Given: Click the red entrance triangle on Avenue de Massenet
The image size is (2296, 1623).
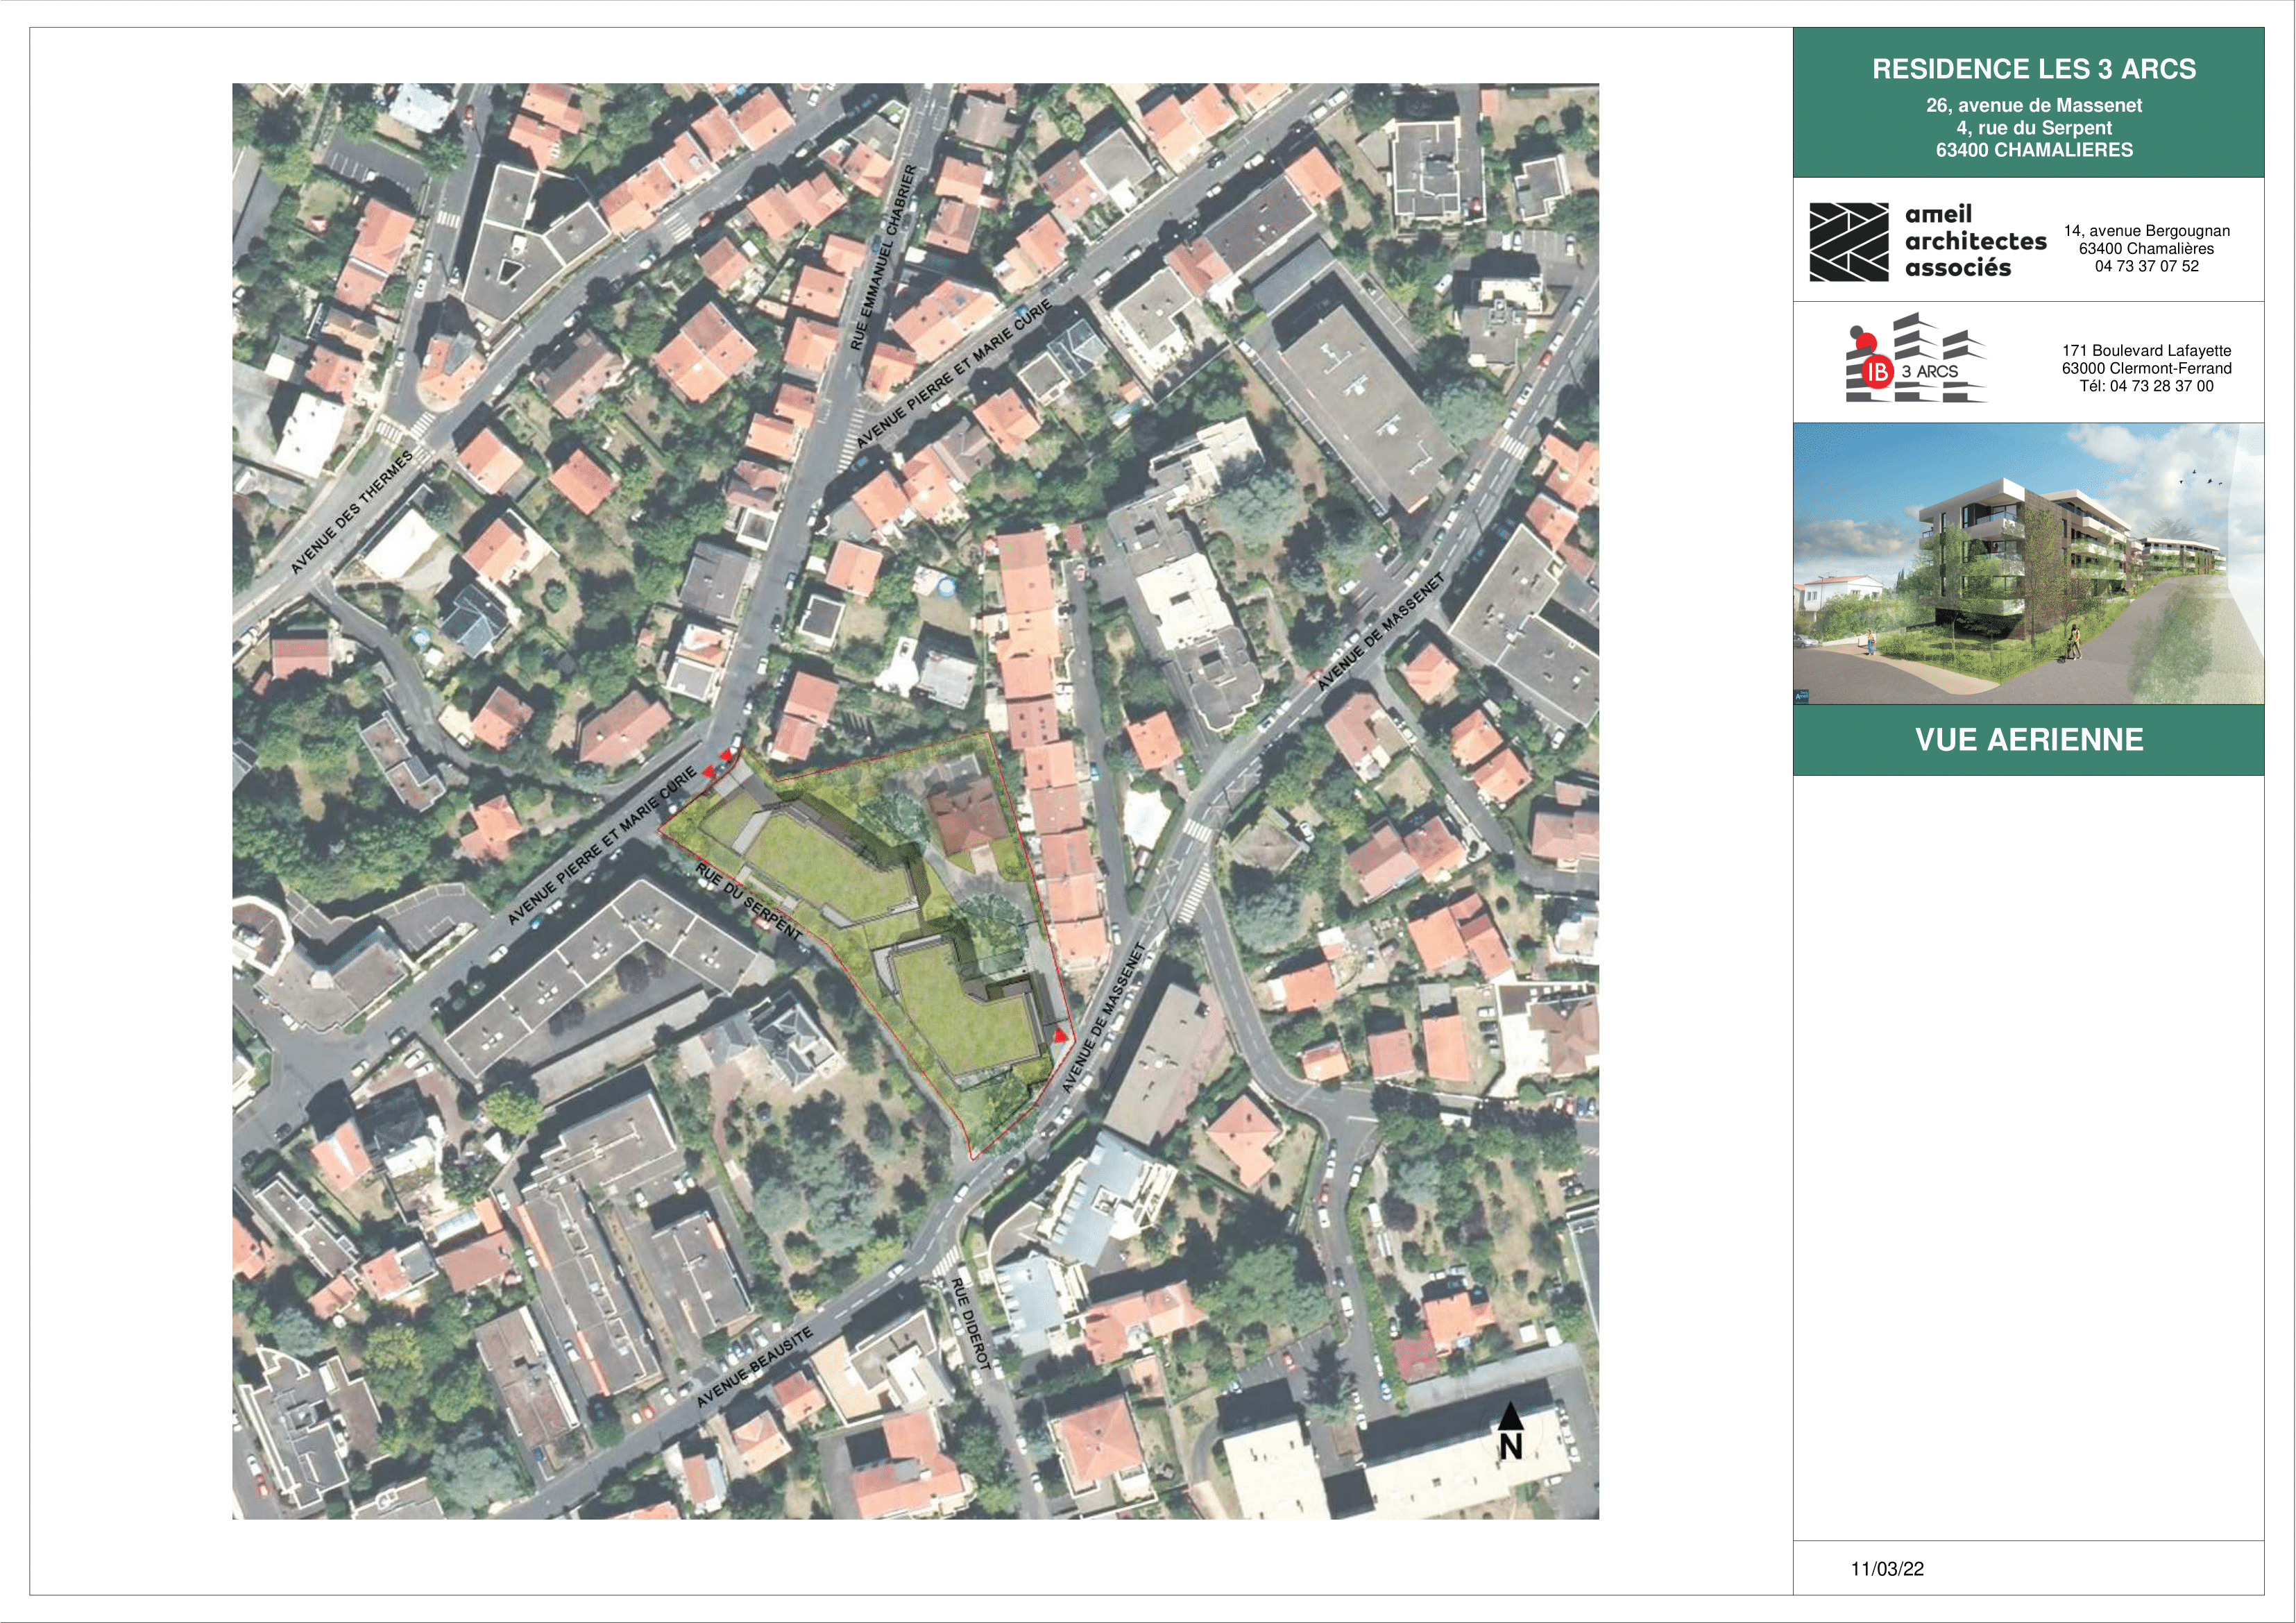Looking at the screenshot, I should 1060,1036.
